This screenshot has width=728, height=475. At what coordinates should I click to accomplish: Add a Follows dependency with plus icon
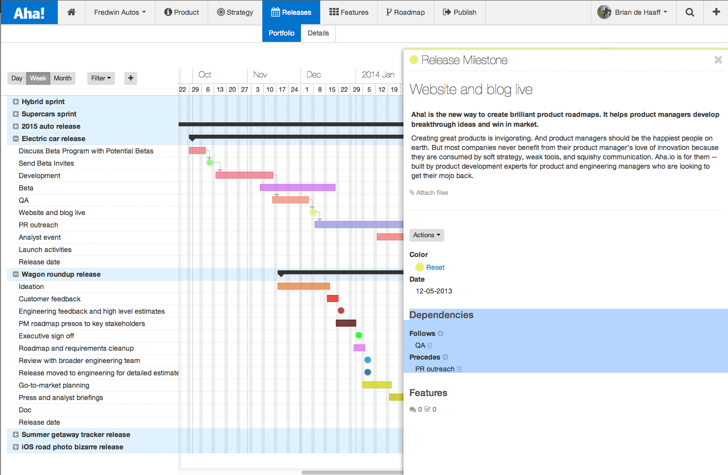[440, 333]
